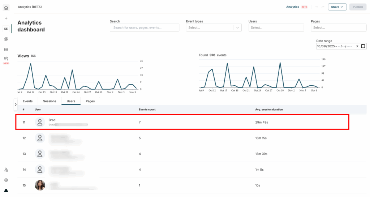370x197 pixels.
Task: Select the Pages tab
Action: (90, 101)
